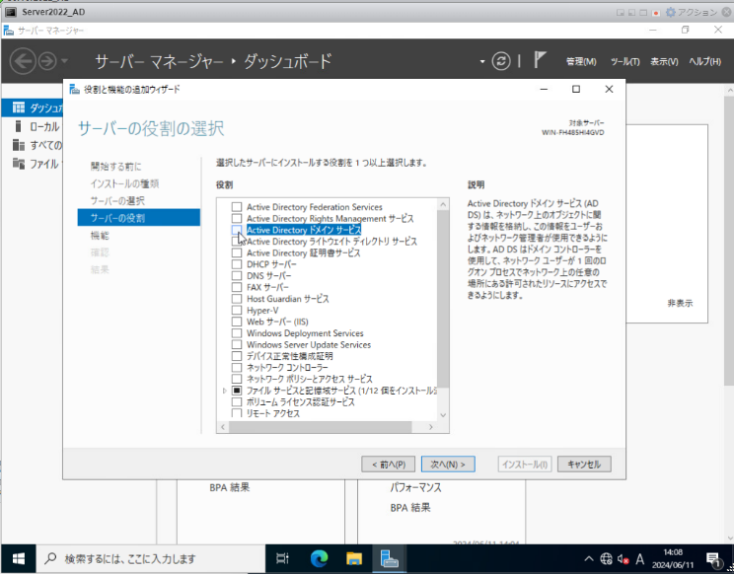The height and width of the screenshot is (574, 734).
Task: Click the roles list vertical scrollbar thumb
Action: coord(443,299)
